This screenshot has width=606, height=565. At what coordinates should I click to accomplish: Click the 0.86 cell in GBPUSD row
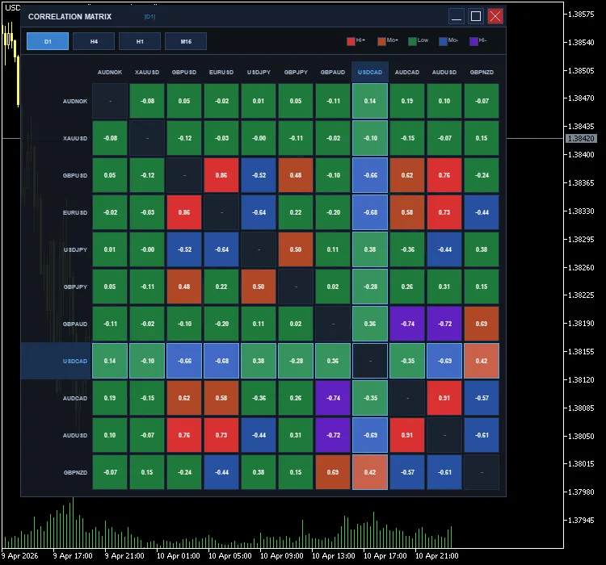click(x=221, y=175)
